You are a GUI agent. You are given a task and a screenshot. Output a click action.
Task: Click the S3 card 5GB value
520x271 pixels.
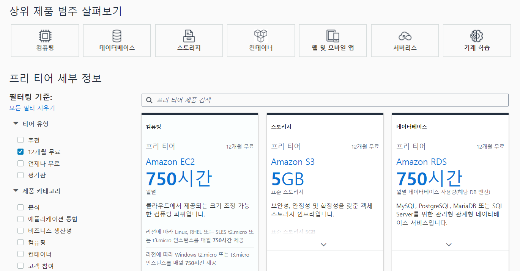pos(288,179)
